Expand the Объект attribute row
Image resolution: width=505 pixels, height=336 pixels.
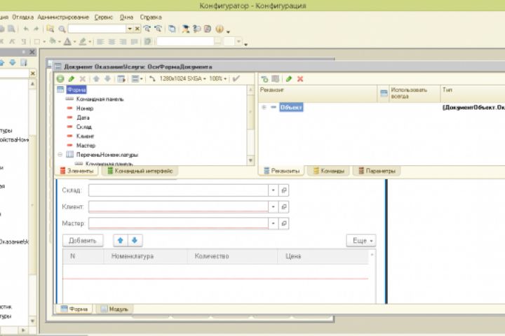[x=264, y=107]
